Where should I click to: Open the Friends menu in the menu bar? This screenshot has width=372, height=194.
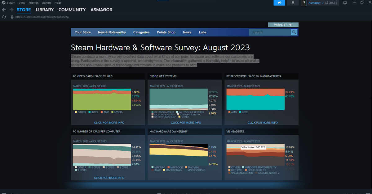(x=33, y=3)
